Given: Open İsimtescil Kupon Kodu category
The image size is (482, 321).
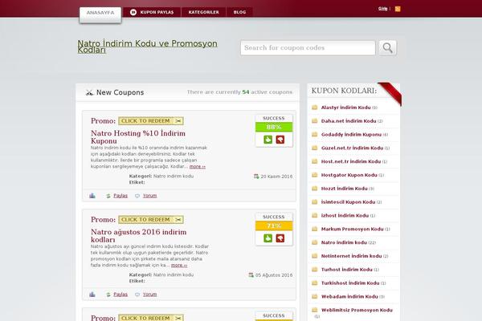Looking at the screenshot, I should [x=349, y=202].
